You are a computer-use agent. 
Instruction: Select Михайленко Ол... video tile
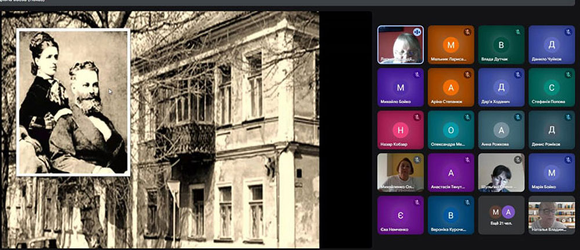tap(401, 172)
